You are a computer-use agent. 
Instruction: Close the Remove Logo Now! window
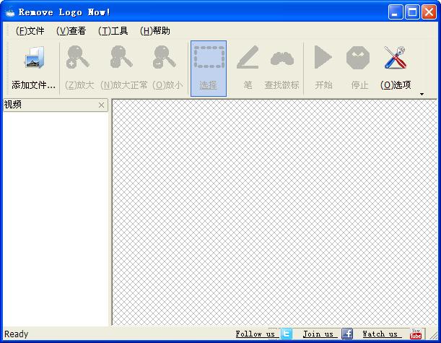point(429,12)
